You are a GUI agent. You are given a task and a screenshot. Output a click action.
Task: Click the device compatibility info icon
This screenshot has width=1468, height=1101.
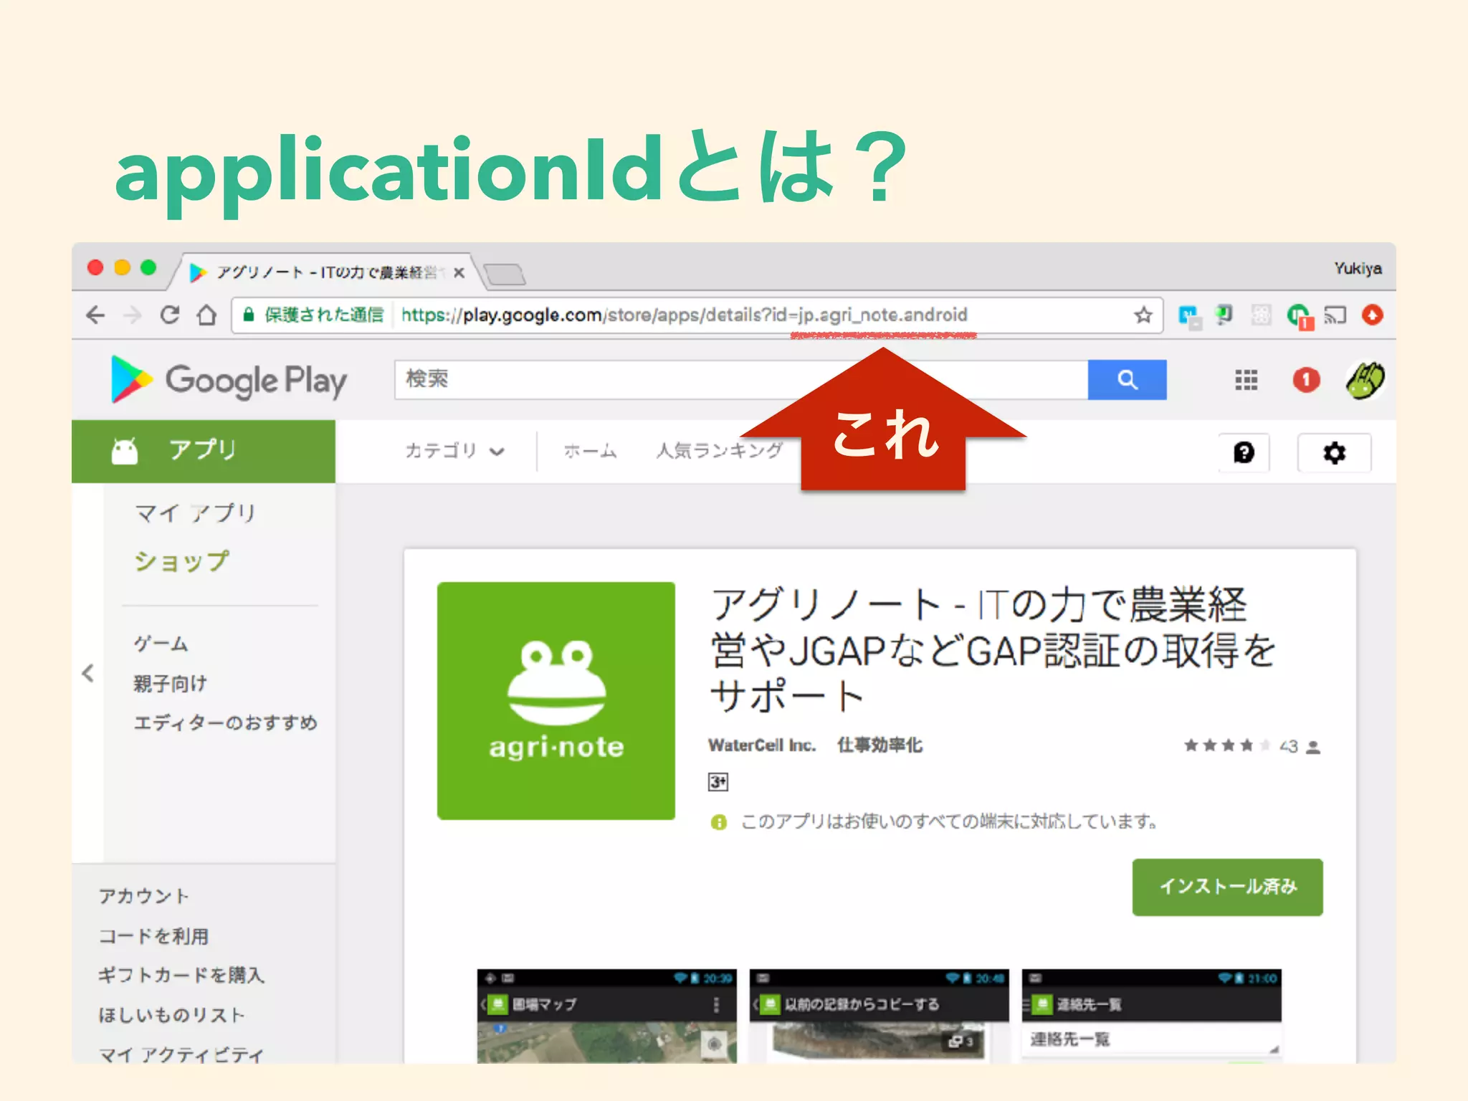[x=718, y=822]
